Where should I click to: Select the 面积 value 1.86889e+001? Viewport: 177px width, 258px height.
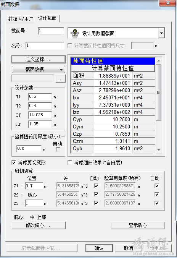coord(113,76)
